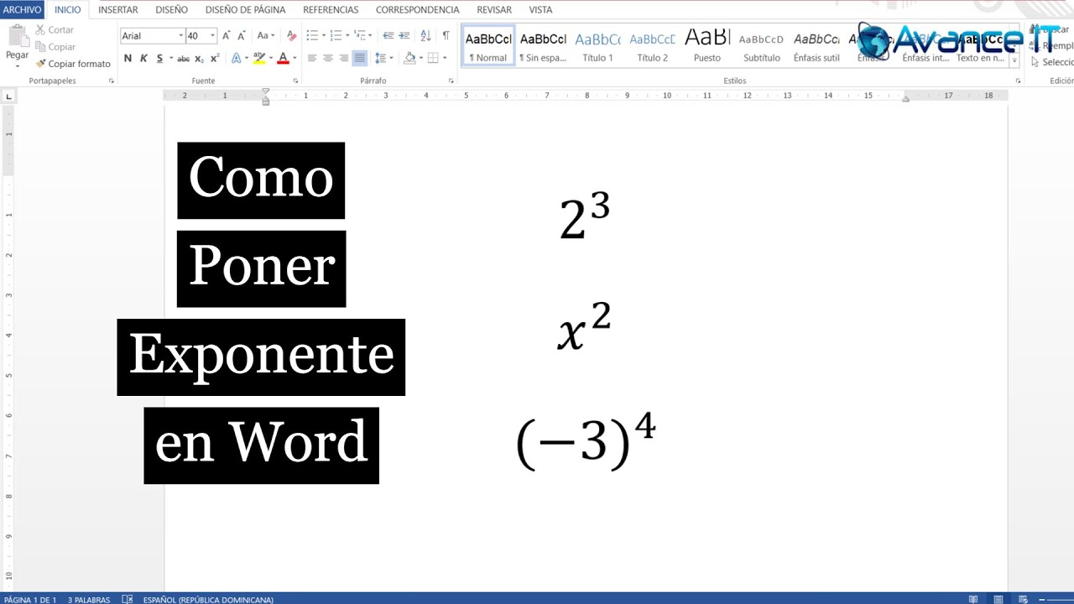Click the text highlight color marker icon
1074x604 pixels.
[x=259, y=58]
